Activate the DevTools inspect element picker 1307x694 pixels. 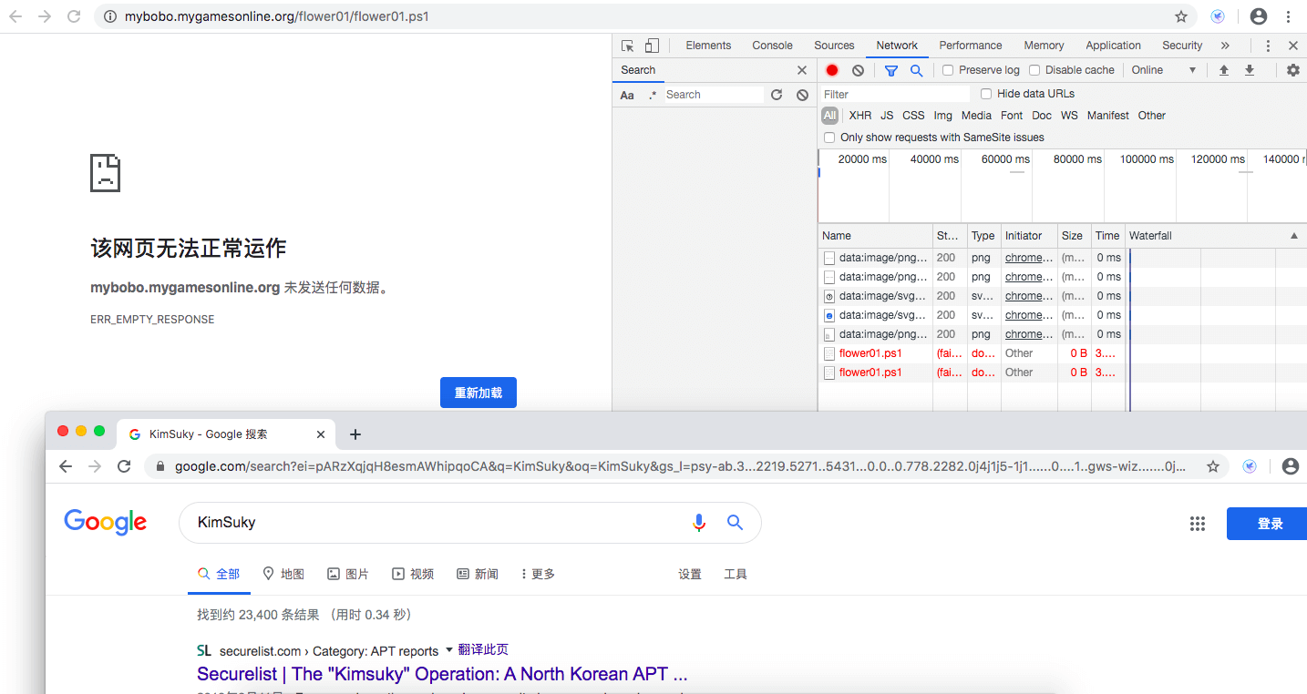click(627, 46)
